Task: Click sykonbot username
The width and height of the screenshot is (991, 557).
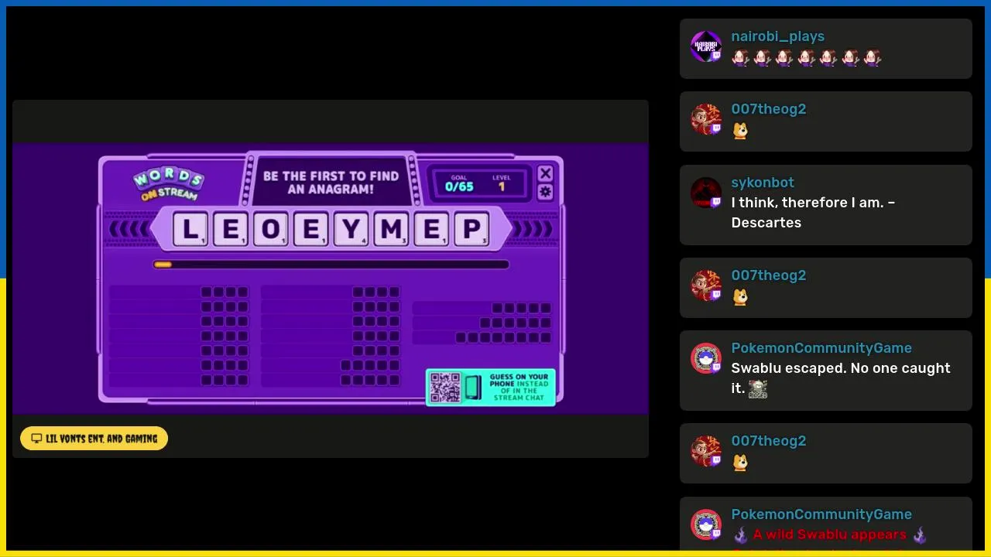Action: point(763,183)
